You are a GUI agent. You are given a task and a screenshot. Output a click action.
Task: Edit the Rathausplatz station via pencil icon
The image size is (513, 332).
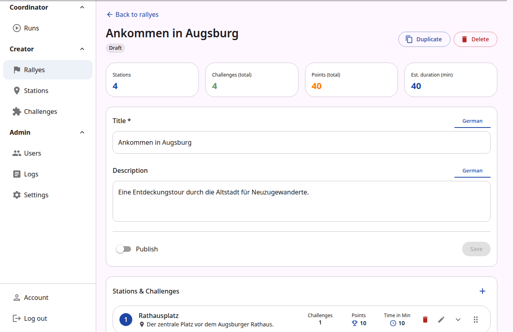(441, 320)
